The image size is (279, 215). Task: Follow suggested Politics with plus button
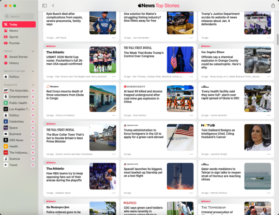[33, 115]
